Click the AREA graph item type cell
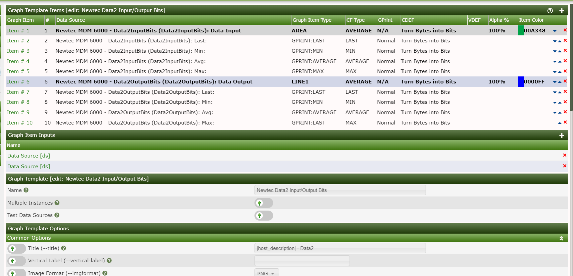The height and width of the screenshot is (276, 573). click(299, 31)
